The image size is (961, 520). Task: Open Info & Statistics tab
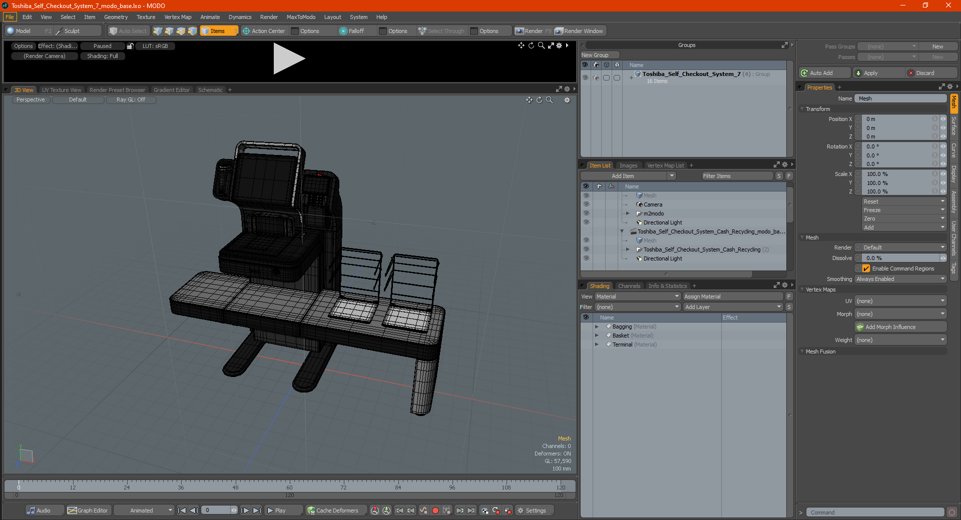tap(668, 286)
